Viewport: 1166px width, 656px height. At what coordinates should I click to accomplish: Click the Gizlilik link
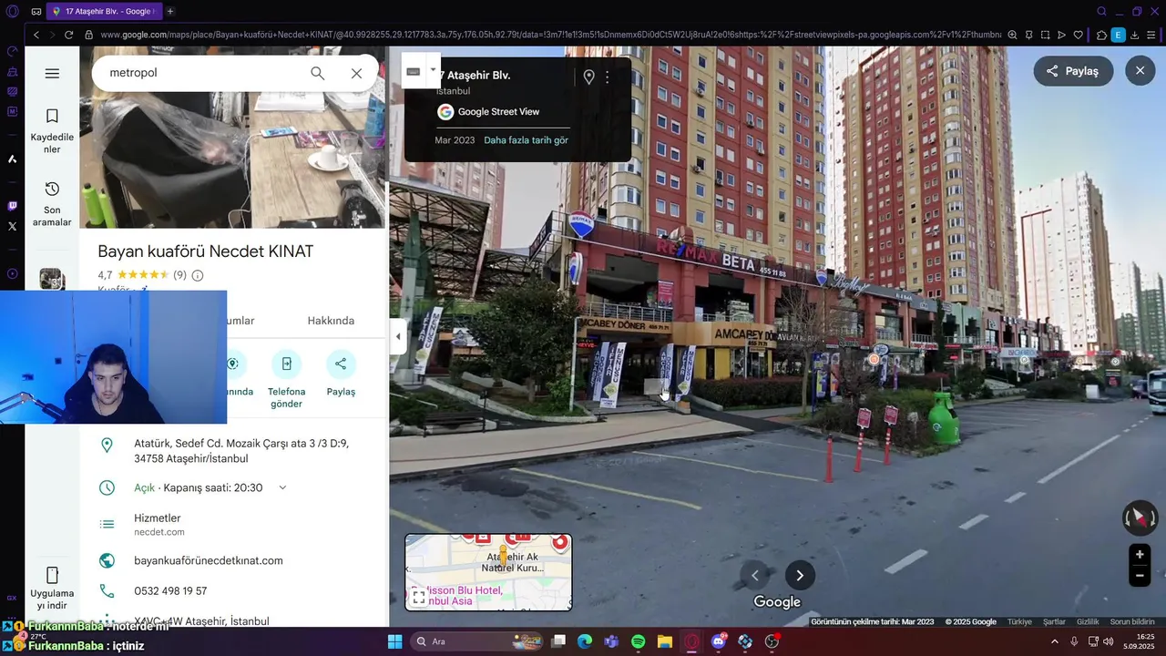click(1088, 621)
